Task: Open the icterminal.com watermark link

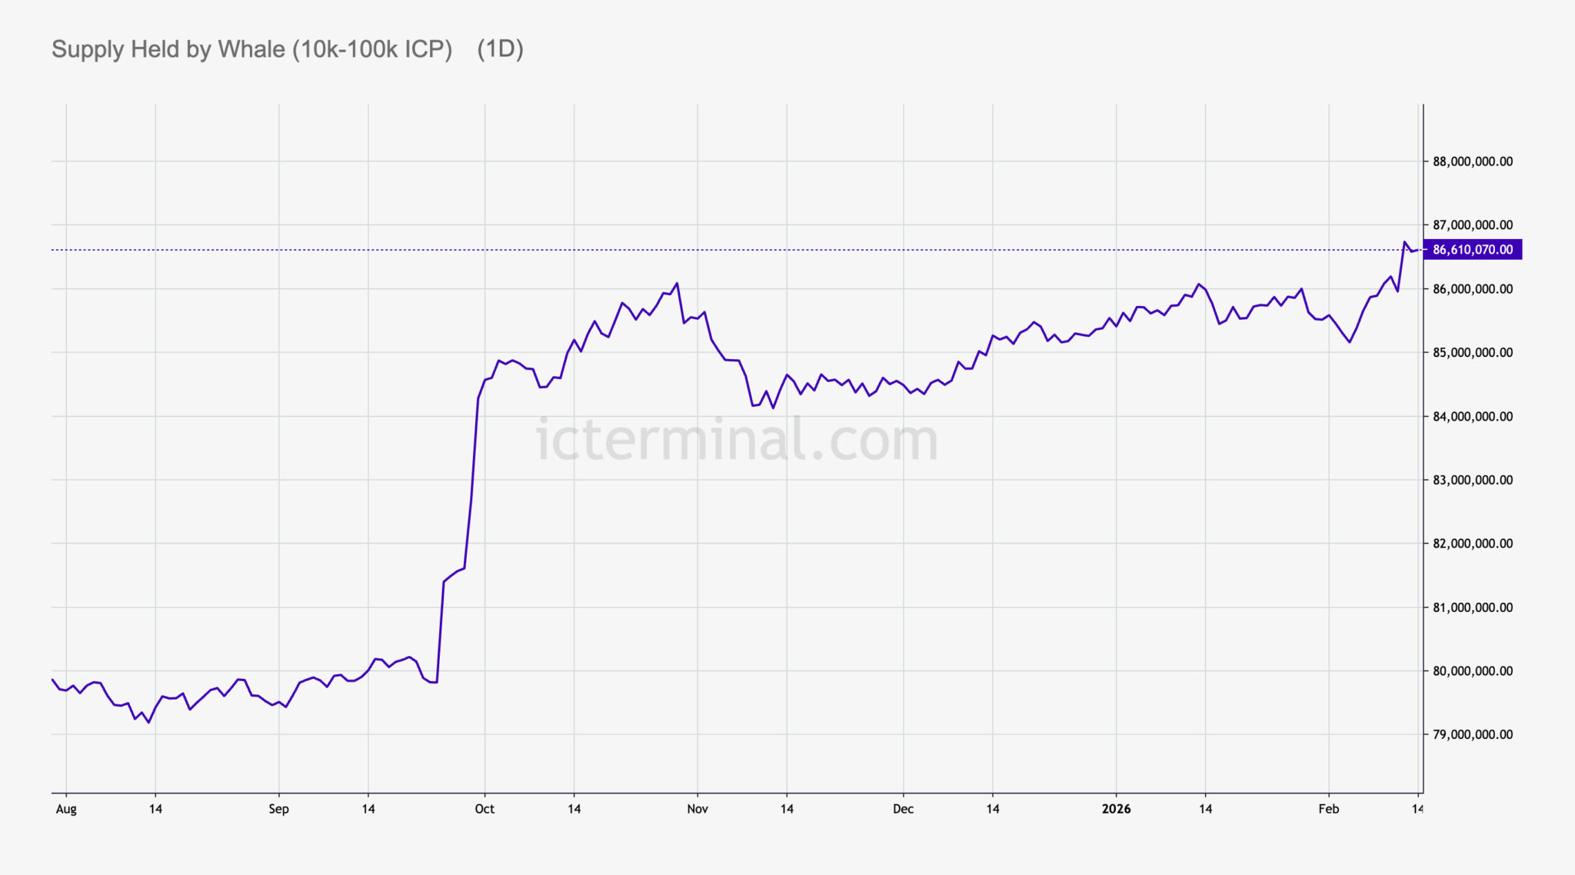Action: (737, 440)
